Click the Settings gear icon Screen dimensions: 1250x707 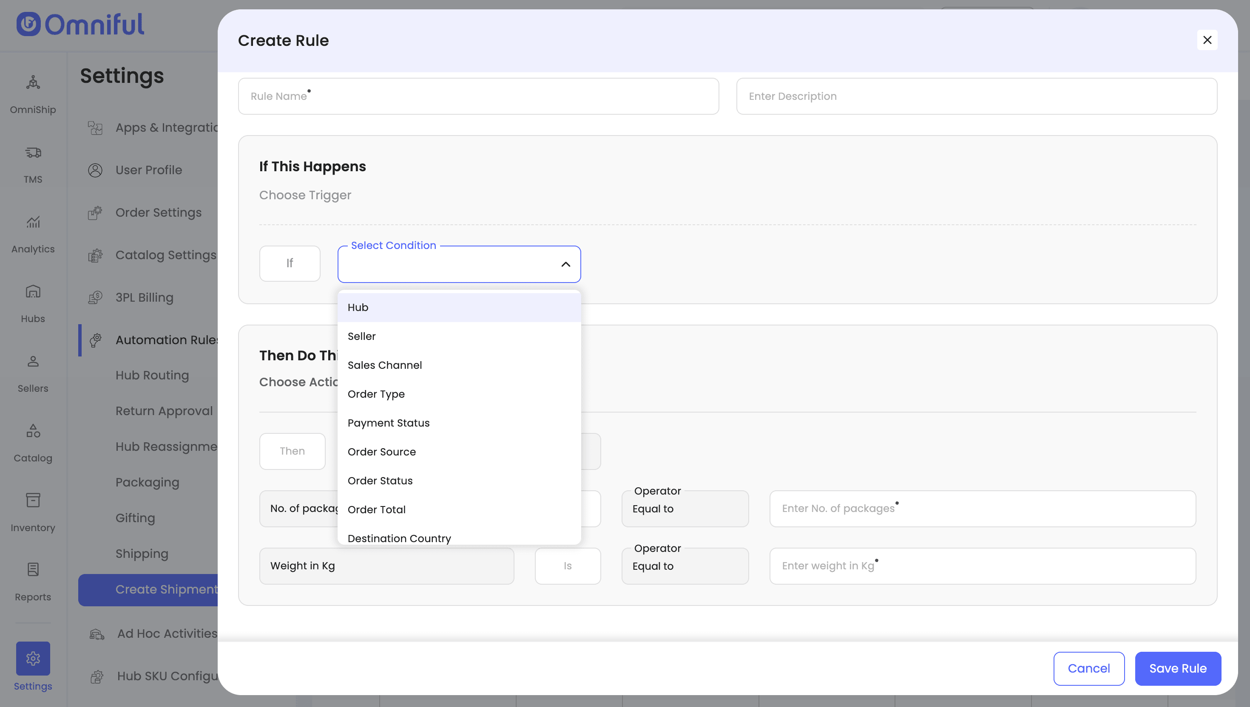coord(33,658)
